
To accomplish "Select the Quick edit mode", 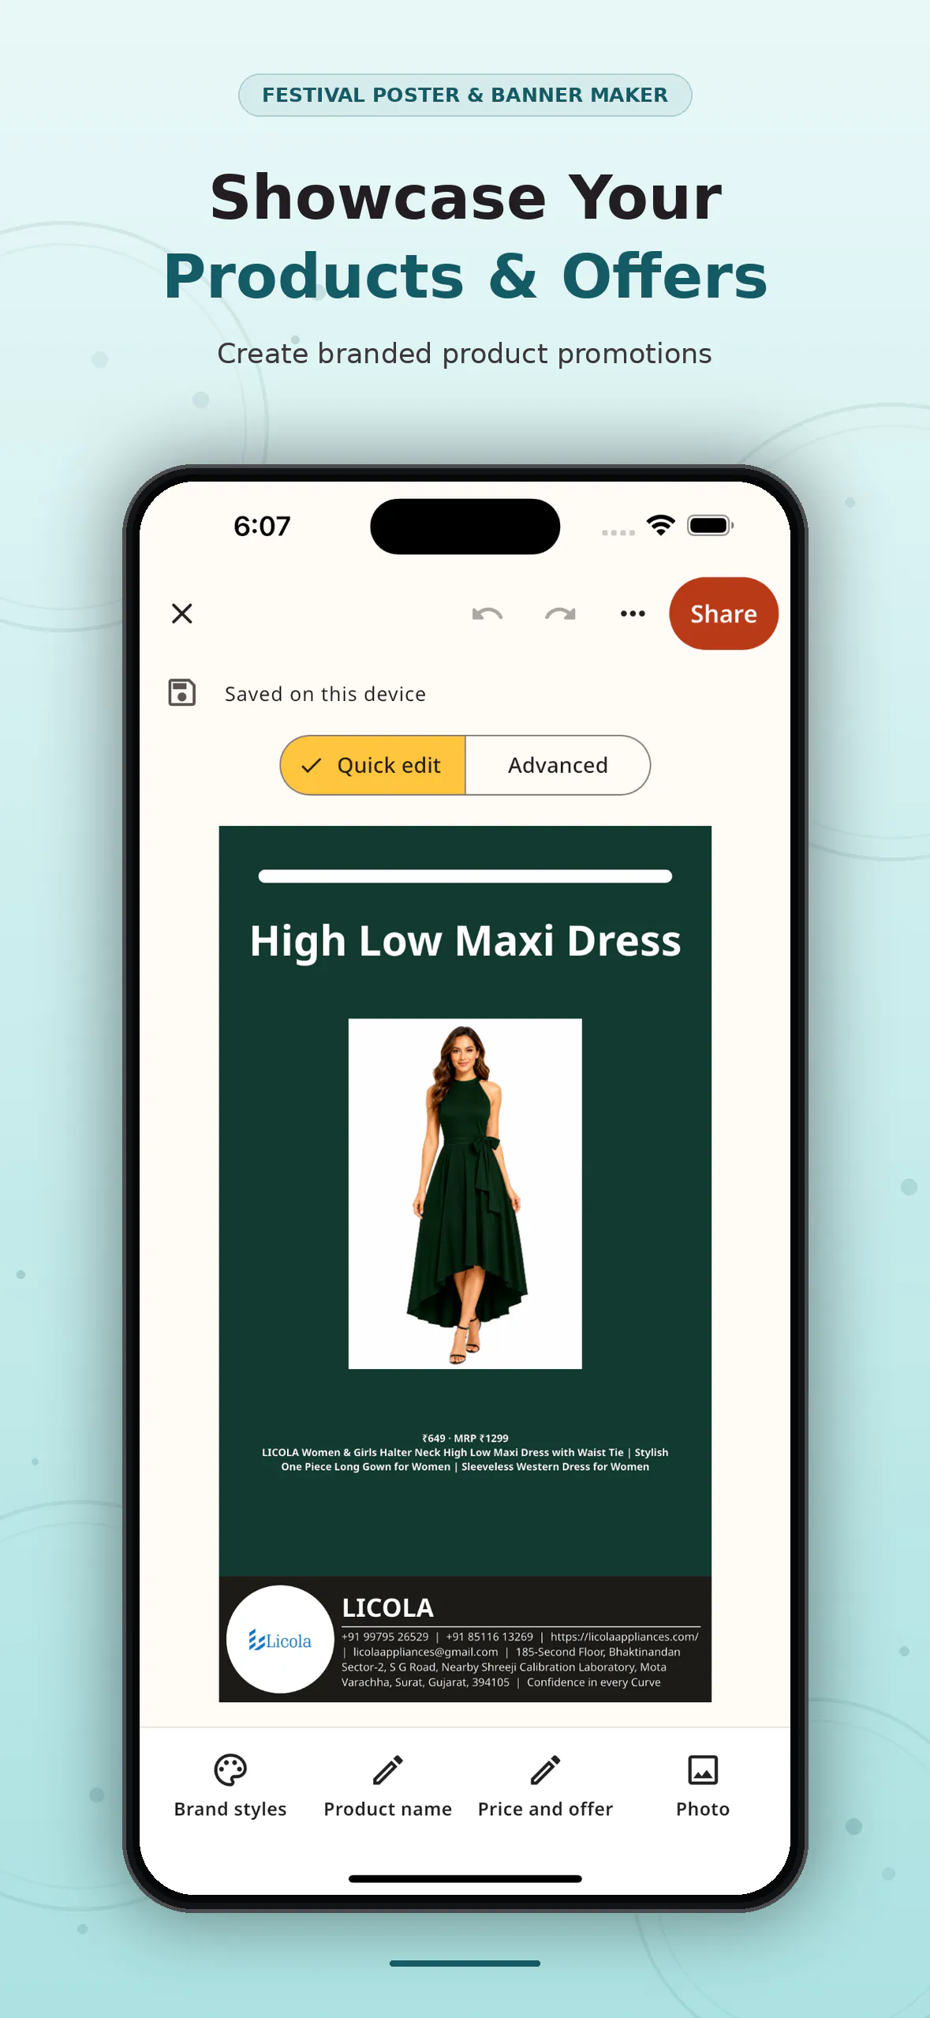I will 372,765.
